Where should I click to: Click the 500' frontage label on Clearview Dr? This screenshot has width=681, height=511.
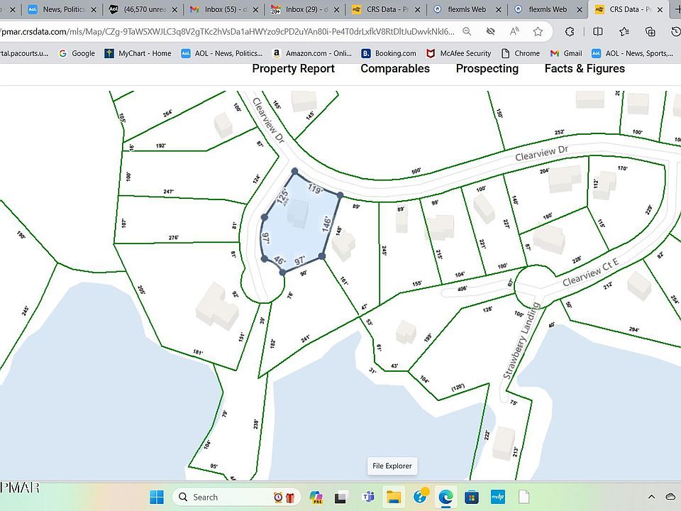[x=416, y=171]
